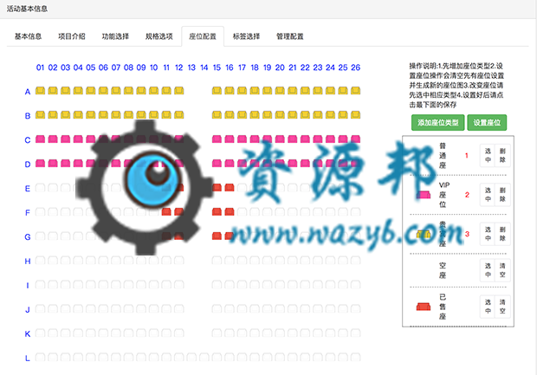Choose pink seat in row C column 26
537x375 pixels.
click(355, 139)
